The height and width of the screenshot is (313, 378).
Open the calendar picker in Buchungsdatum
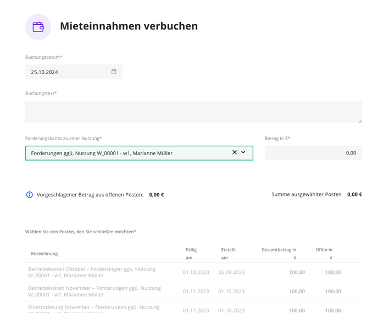114,72
